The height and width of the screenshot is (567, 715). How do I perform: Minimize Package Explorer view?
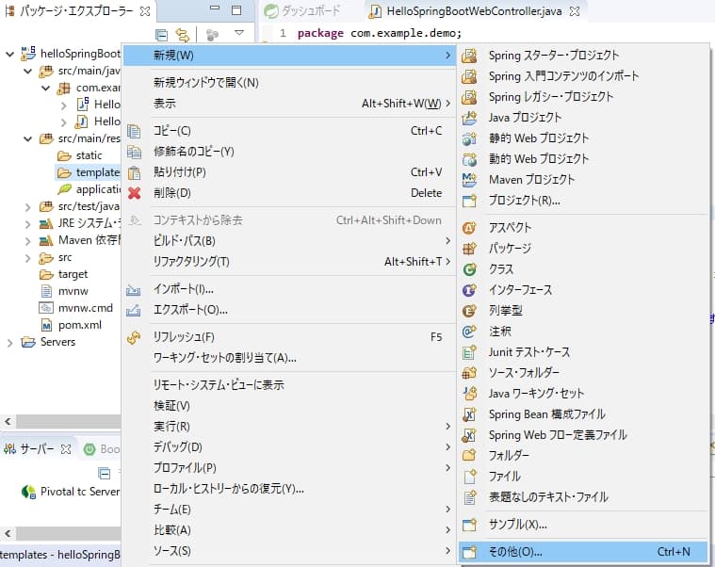coord(215,8)
